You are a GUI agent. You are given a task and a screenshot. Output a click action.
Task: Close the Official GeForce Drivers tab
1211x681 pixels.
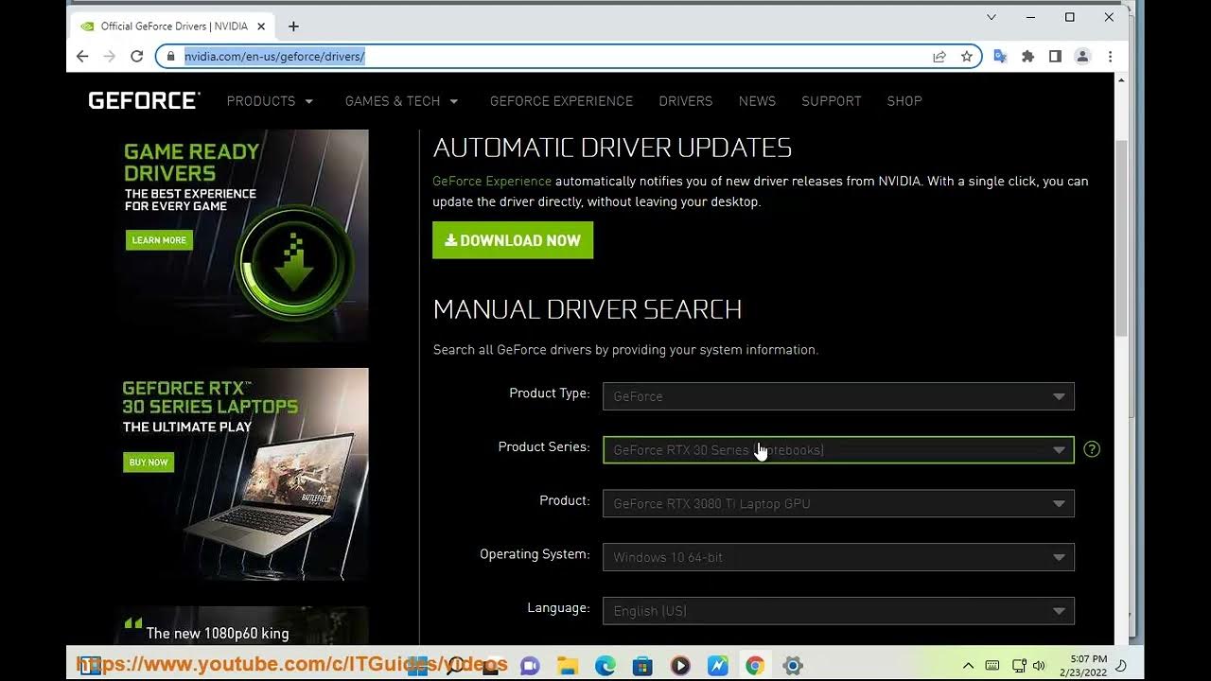tap(261, 26)
